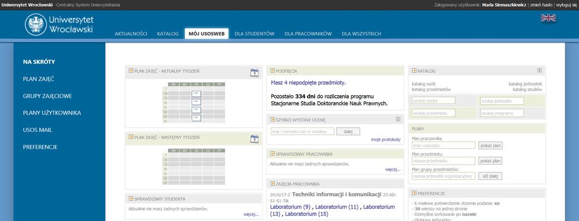The width and height of the screenshot is (579, 221).
Task: Click the Uniwersytet Wrocławski logo
Action: (x=59, y=24)
